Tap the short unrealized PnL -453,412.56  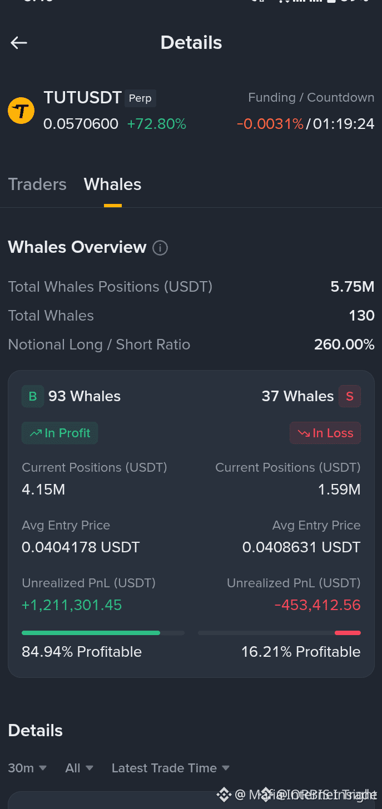click(317, 605)
